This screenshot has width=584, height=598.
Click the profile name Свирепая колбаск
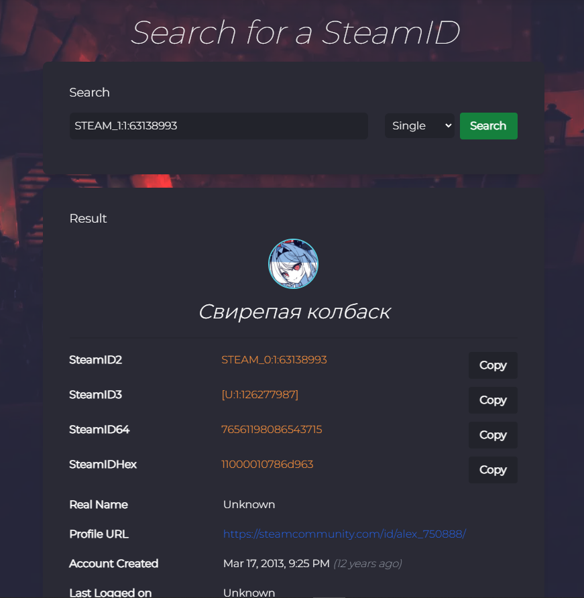pos(294,312)
